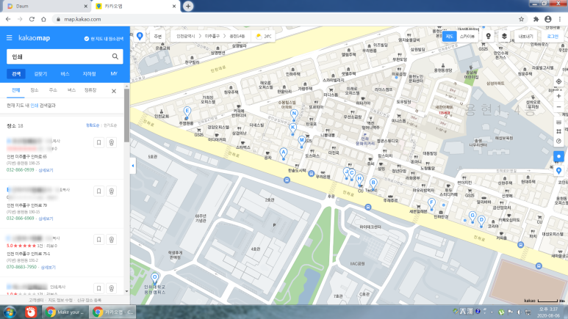Click map marker O near 인하대학교
The image size is (568, 319).
[x=155, y=279]
